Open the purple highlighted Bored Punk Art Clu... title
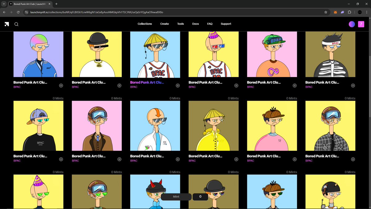 point(147,82)
